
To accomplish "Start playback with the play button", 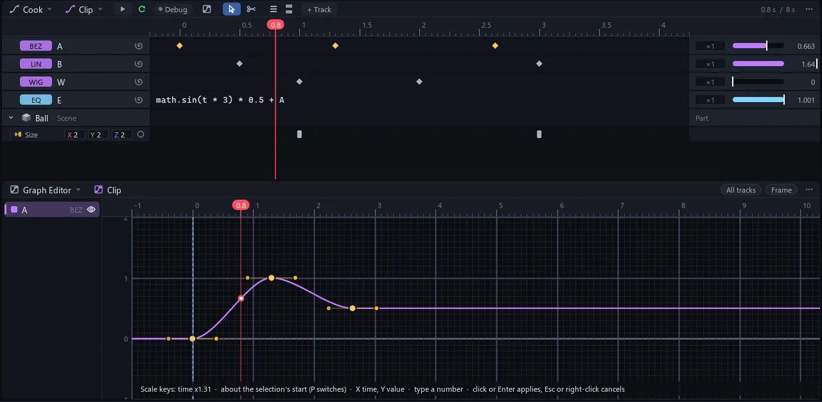I will 123,10.
